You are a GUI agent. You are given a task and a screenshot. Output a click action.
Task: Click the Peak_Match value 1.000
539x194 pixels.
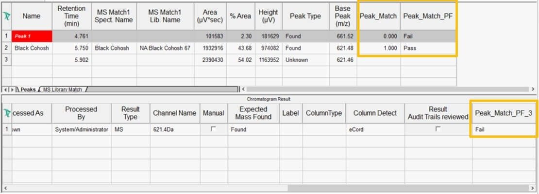coord(378,48)
